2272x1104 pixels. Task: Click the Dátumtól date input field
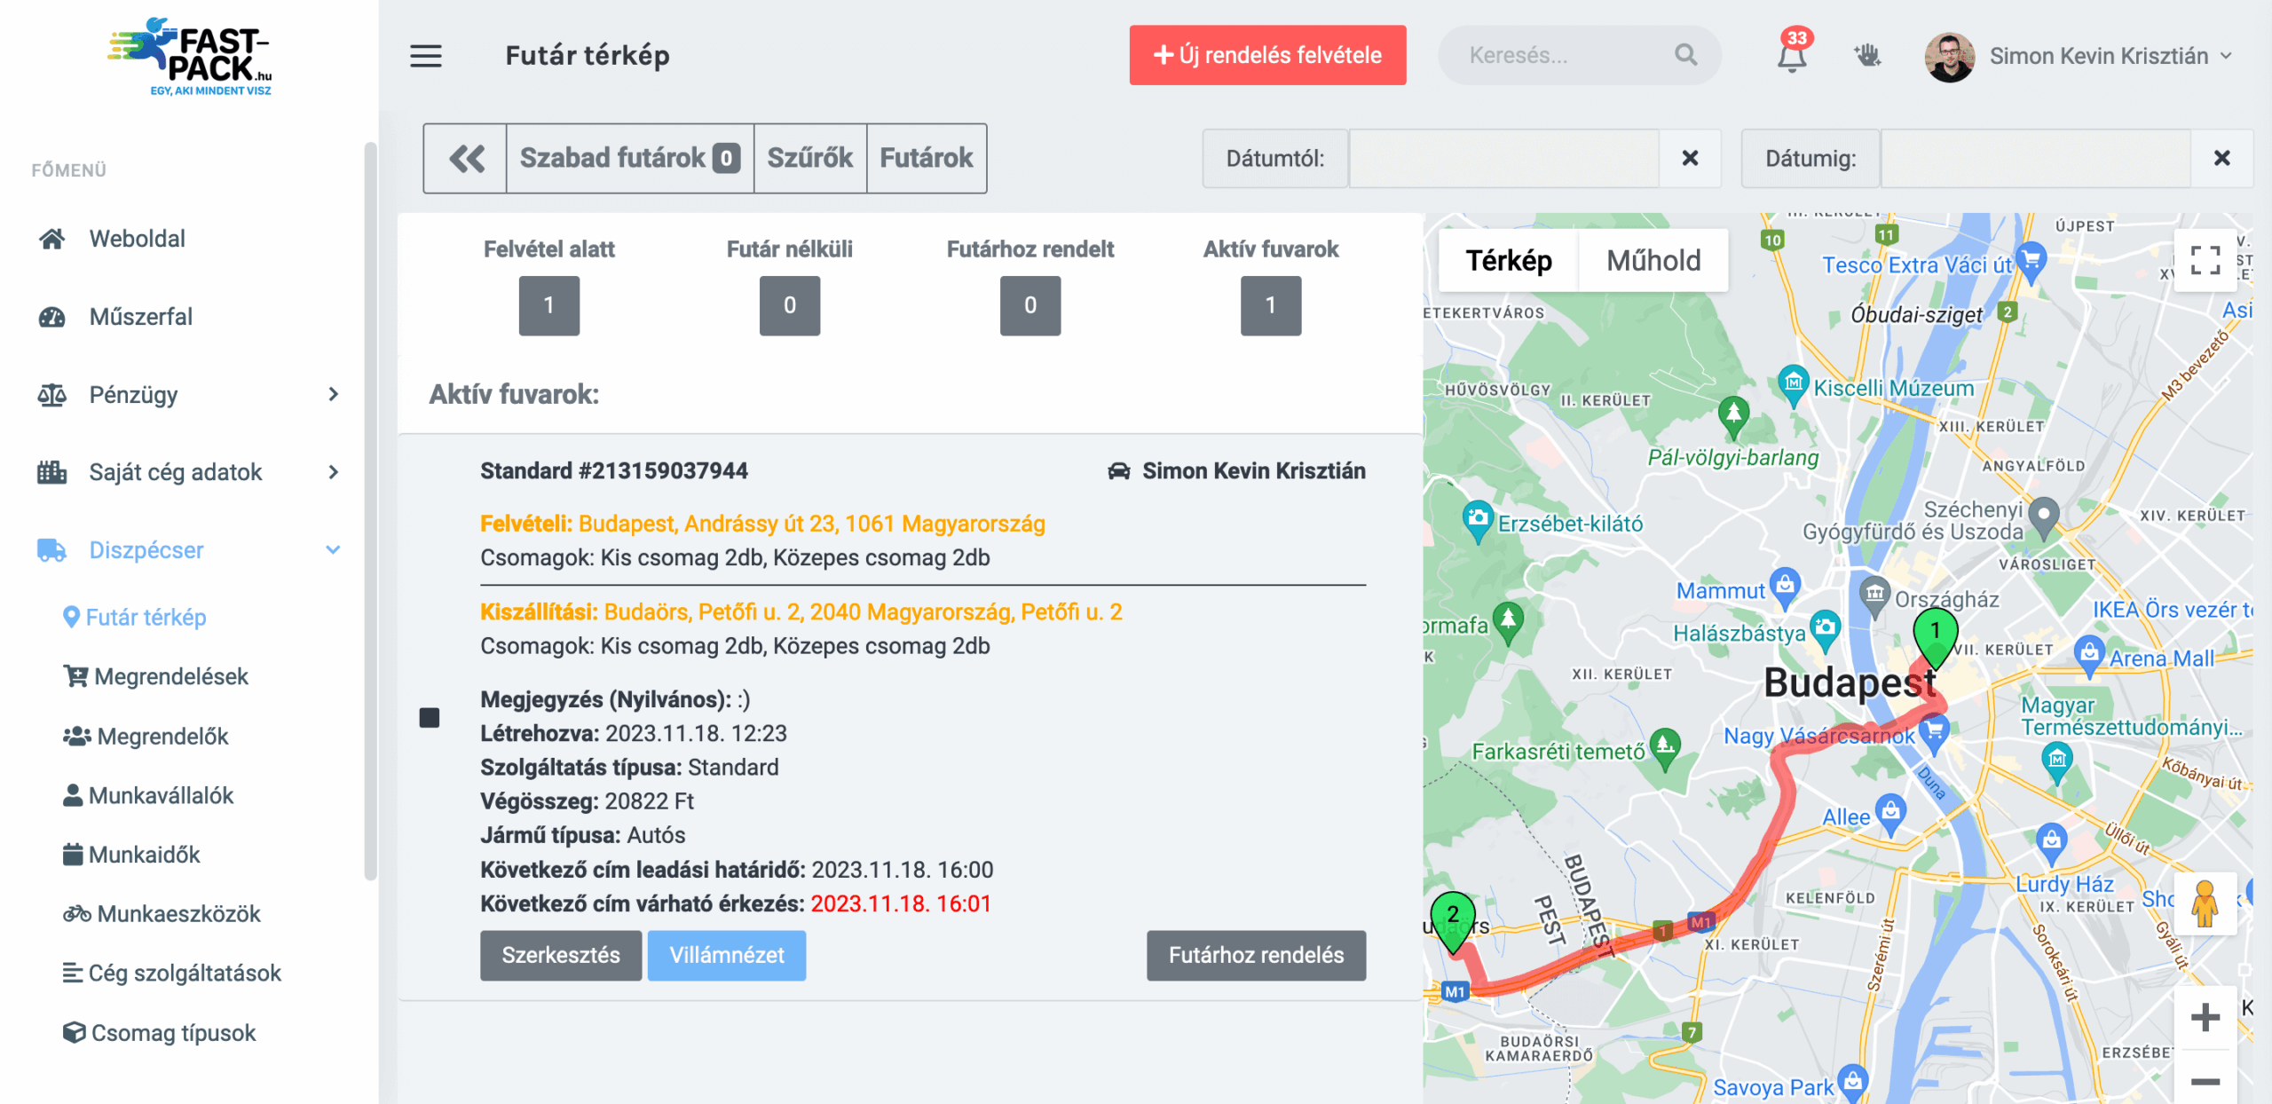[1503, 158]
